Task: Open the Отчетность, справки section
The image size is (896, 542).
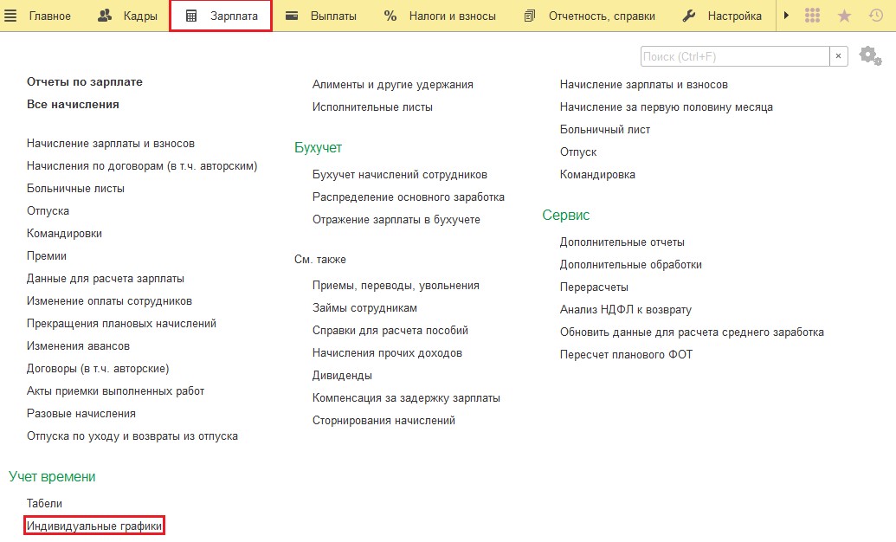Action: [x=590, y=16]
